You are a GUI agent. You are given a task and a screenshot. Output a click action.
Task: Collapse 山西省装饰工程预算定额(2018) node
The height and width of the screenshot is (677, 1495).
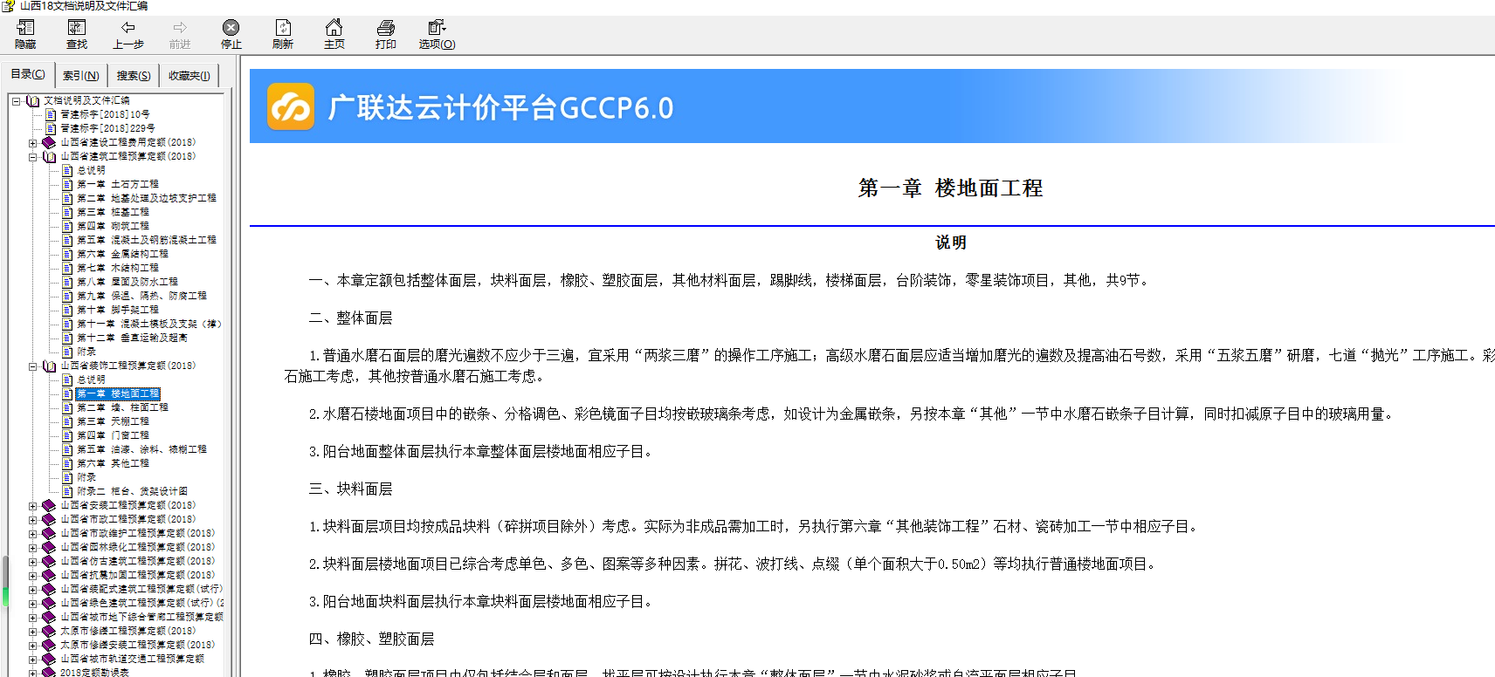click(33, 366)
